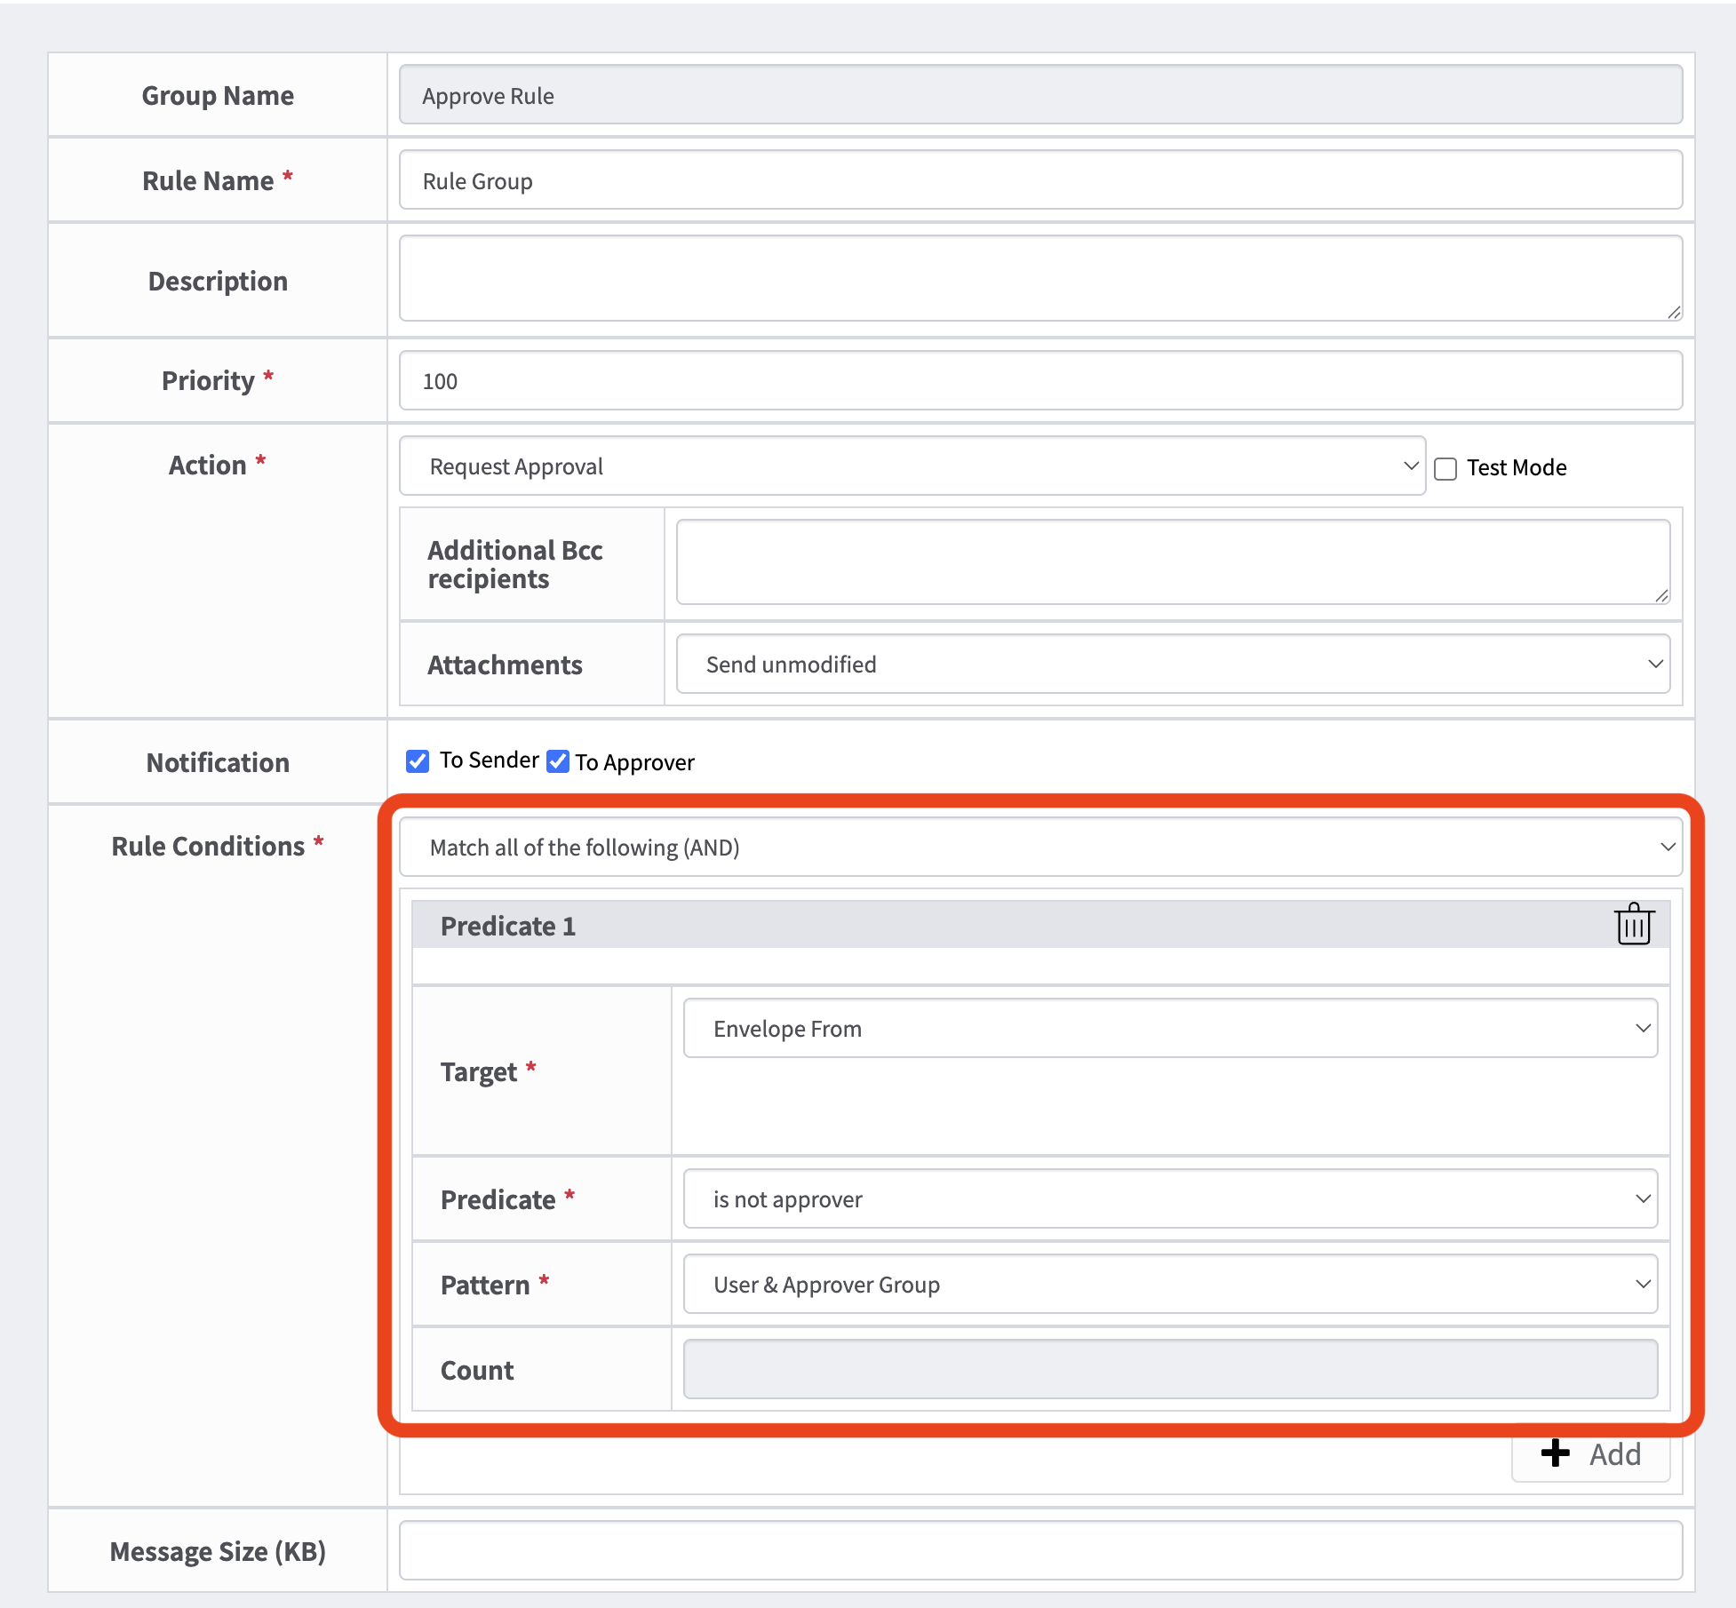1736x1608 pixels.
Task: Click the Group Name field Approve Rule
Action: 1040,94
